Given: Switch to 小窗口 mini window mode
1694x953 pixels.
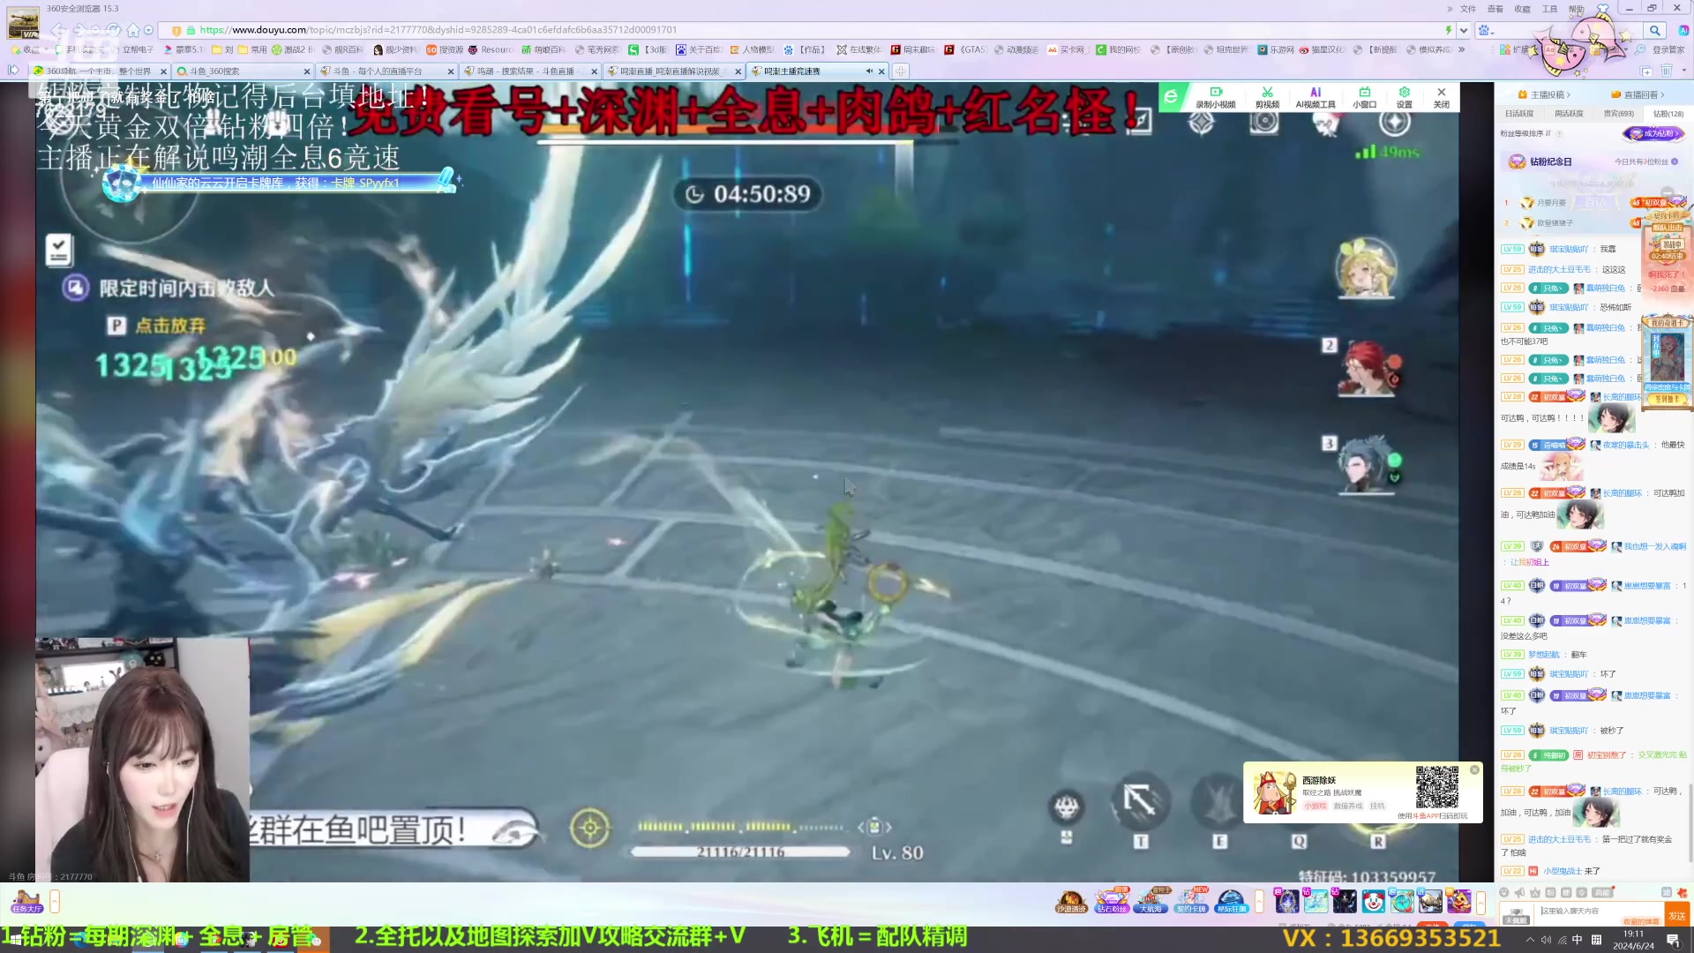Looking at the screenshot, I should click(1364, 97).
